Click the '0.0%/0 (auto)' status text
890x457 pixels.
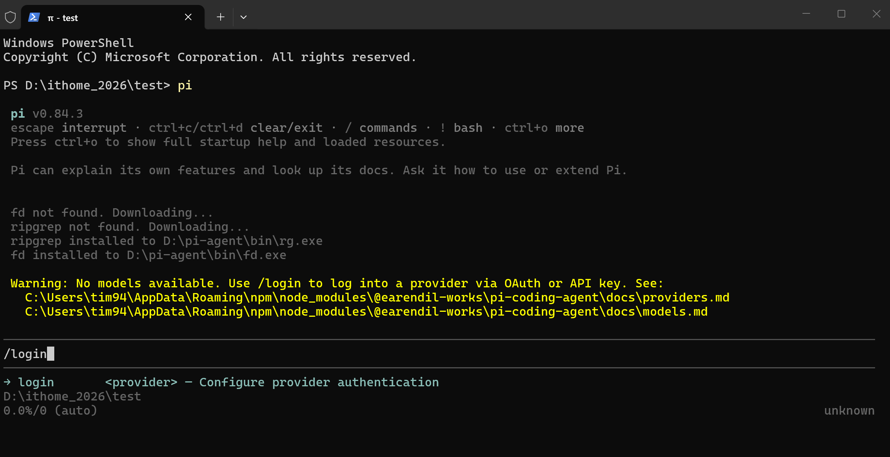[50, 410]
